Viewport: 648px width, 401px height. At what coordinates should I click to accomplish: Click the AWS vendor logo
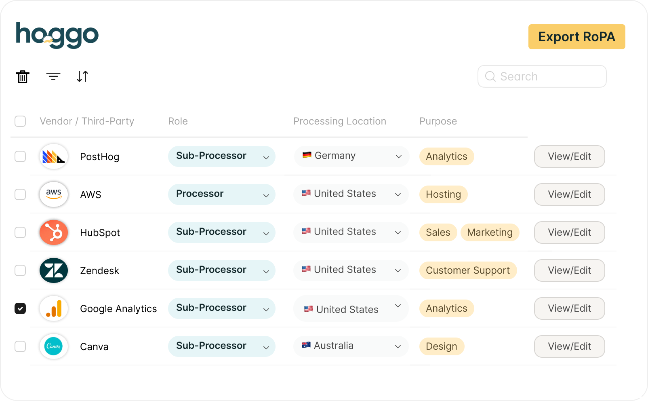(54, 194)
